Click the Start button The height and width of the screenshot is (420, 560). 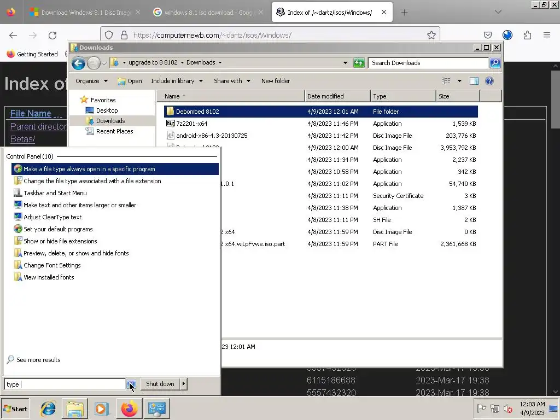(x=15, y=409)
